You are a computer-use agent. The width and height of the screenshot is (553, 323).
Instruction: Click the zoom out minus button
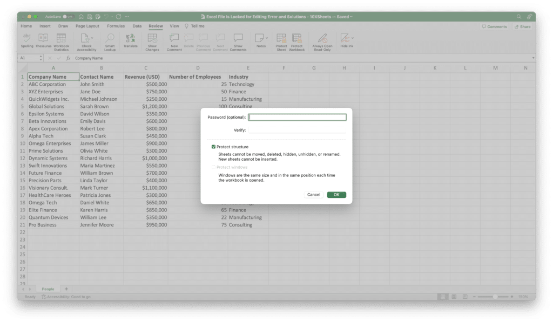pyautogui.click(x=474, y=297)
